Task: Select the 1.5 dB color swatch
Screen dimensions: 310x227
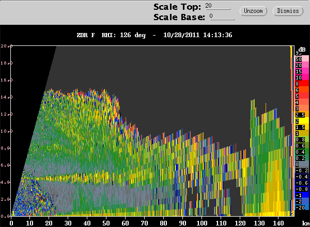Action: (x=302, y=127)
